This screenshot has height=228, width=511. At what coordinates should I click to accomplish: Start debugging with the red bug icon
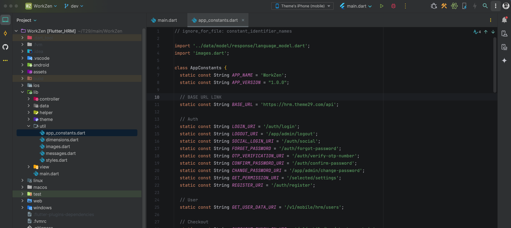(x=393, y=6)
